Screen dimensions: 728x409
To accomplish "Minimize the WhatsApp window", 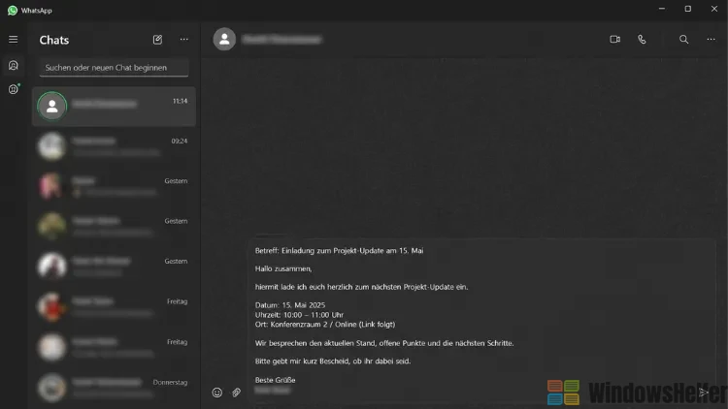I will point(662,9).
